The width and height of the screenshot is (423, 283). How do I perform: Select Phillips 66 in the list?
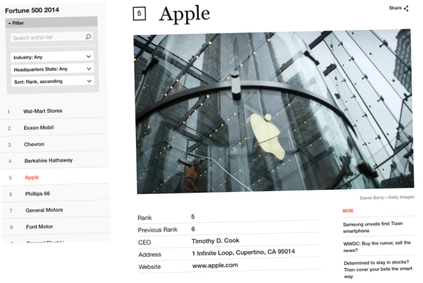click(x=37, y=194)
